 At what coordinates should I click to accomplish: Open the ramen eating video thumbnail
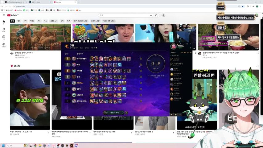[x=228, y=37]
